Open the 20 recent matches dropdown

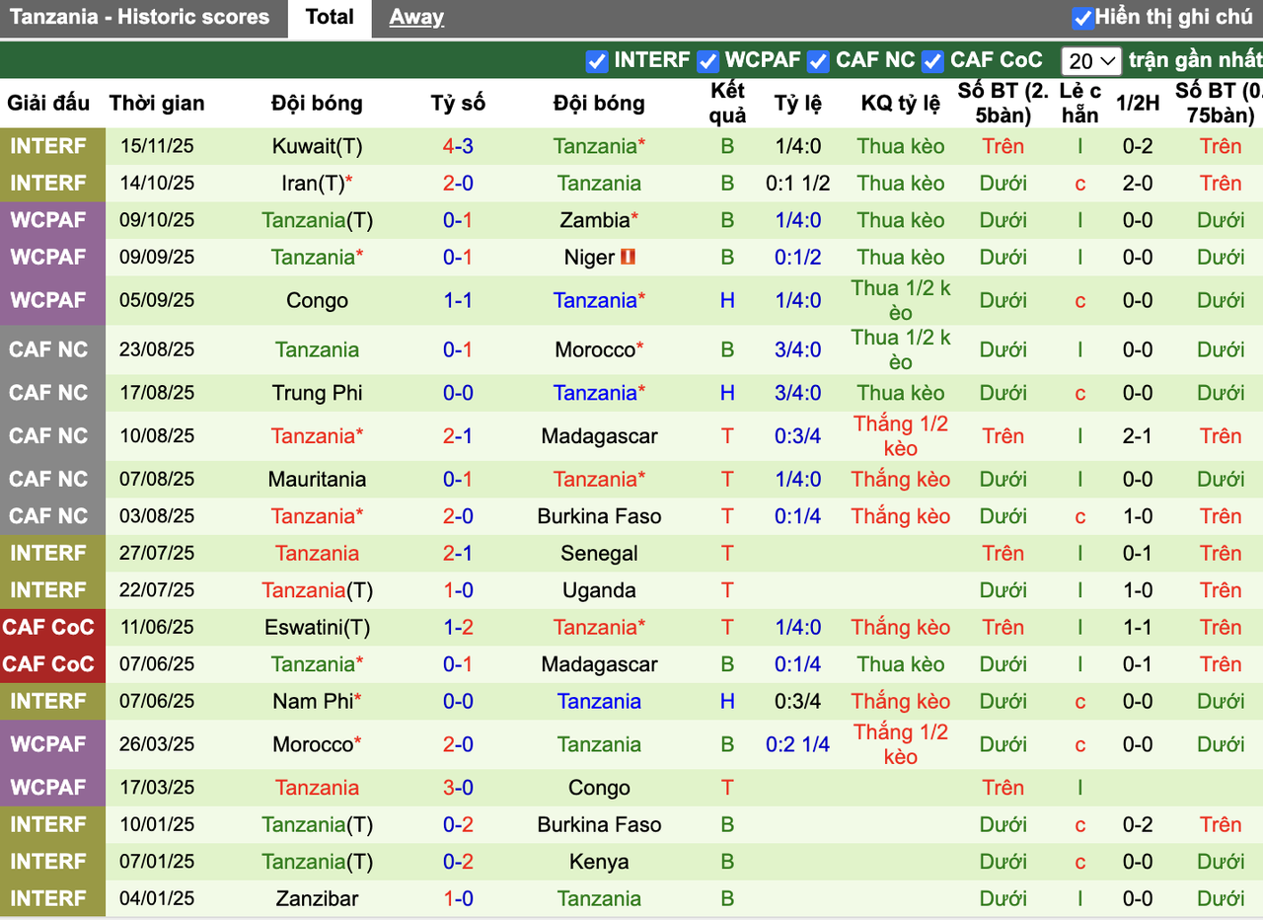click(x=1091, y=61)
